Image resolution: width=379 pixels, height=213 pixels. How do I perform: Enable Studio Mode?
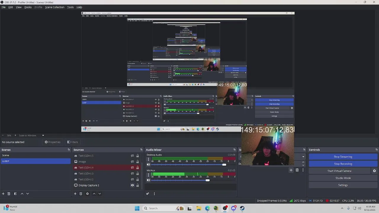click(x=343, y=178)
